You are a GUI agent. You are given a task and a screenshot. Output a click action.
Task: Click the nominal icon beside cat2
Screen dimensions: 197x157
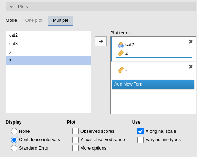tap(121, 45)
